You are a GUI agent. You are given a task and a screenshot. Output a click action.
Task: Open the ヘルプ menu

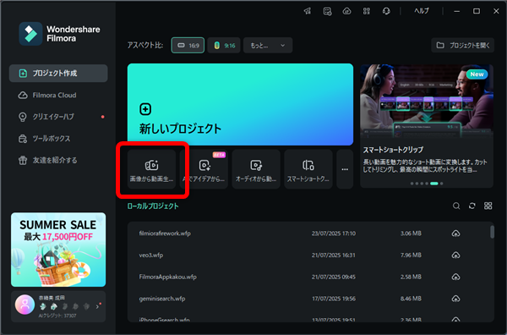[x=422, y=11]
